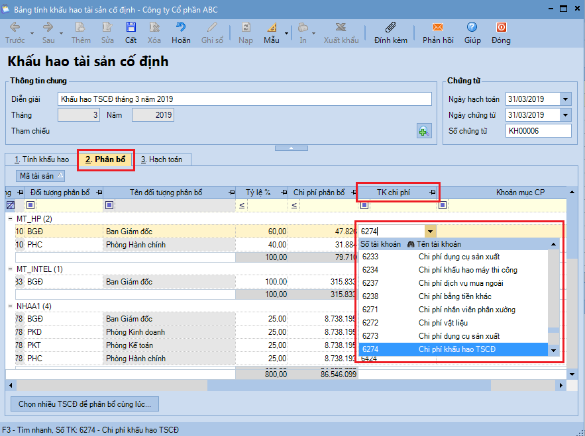The height and width of the screenshot is (436, 585).
Task: Click the add reference icon beside Tham chiếu
Action: pyautogui.click(x=424, y=131)
